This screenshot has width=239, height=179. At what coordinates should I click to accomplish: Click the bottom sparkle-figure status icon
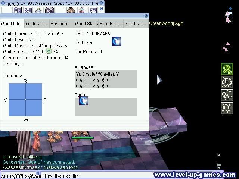[x=227, y=108]
